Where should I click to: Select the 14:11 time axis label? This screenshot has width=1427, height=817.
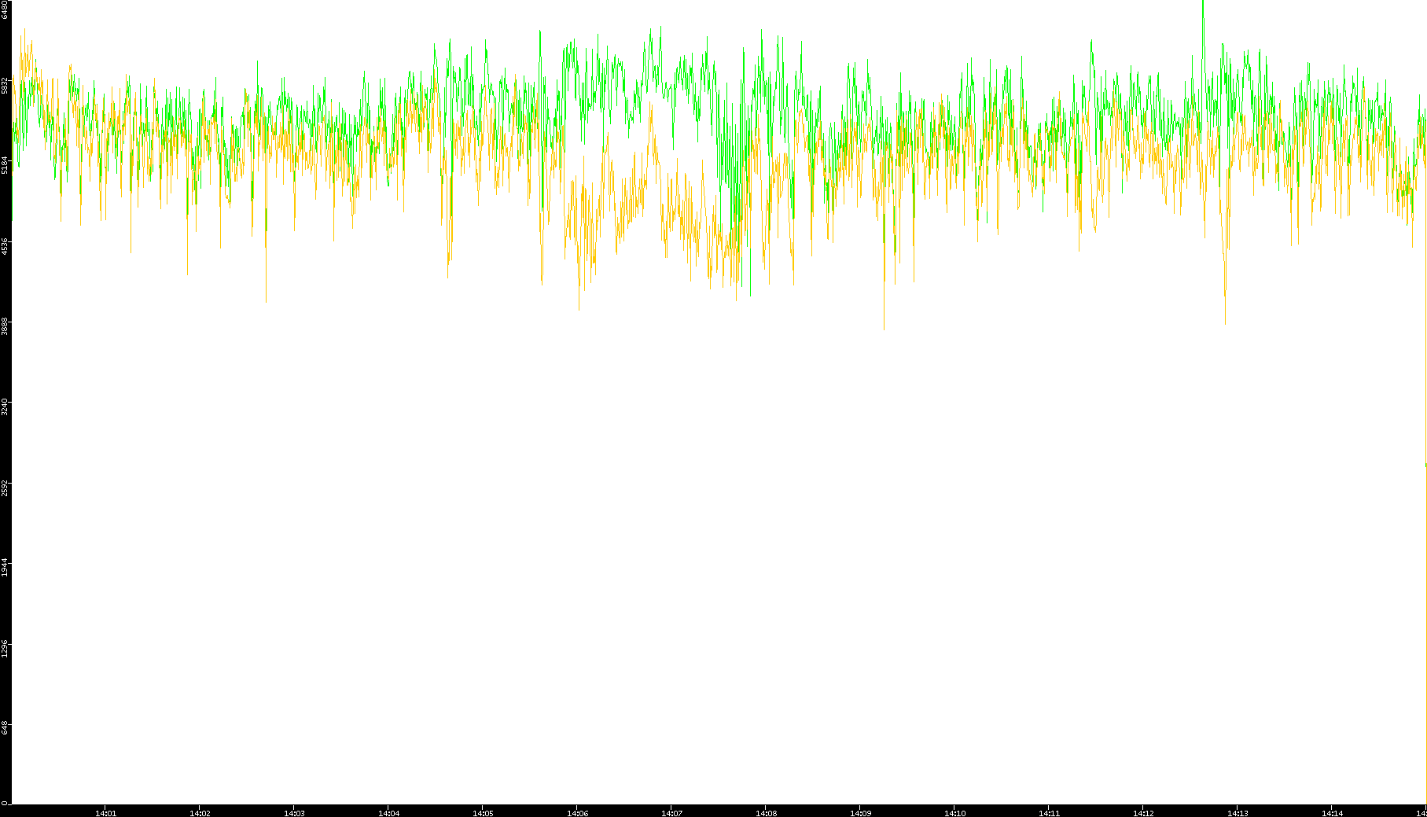click(1049, 812)
